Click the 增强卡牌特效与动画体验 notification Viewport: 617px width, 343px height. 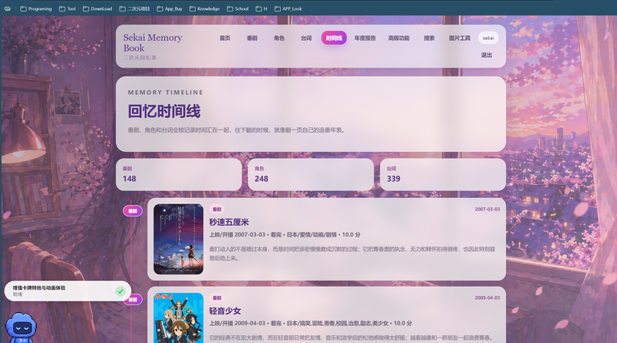[x=68, y=291]
